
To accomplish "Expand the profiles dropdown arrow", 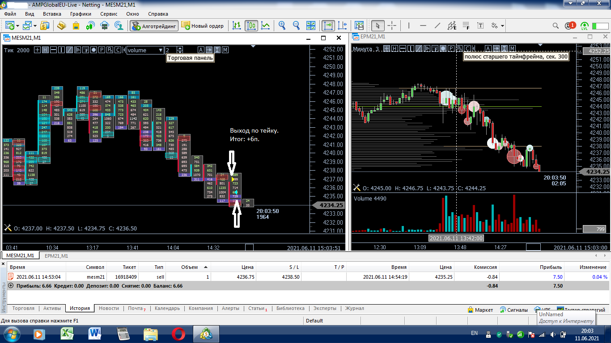I will pyautogui.click(x=35, y=25).
